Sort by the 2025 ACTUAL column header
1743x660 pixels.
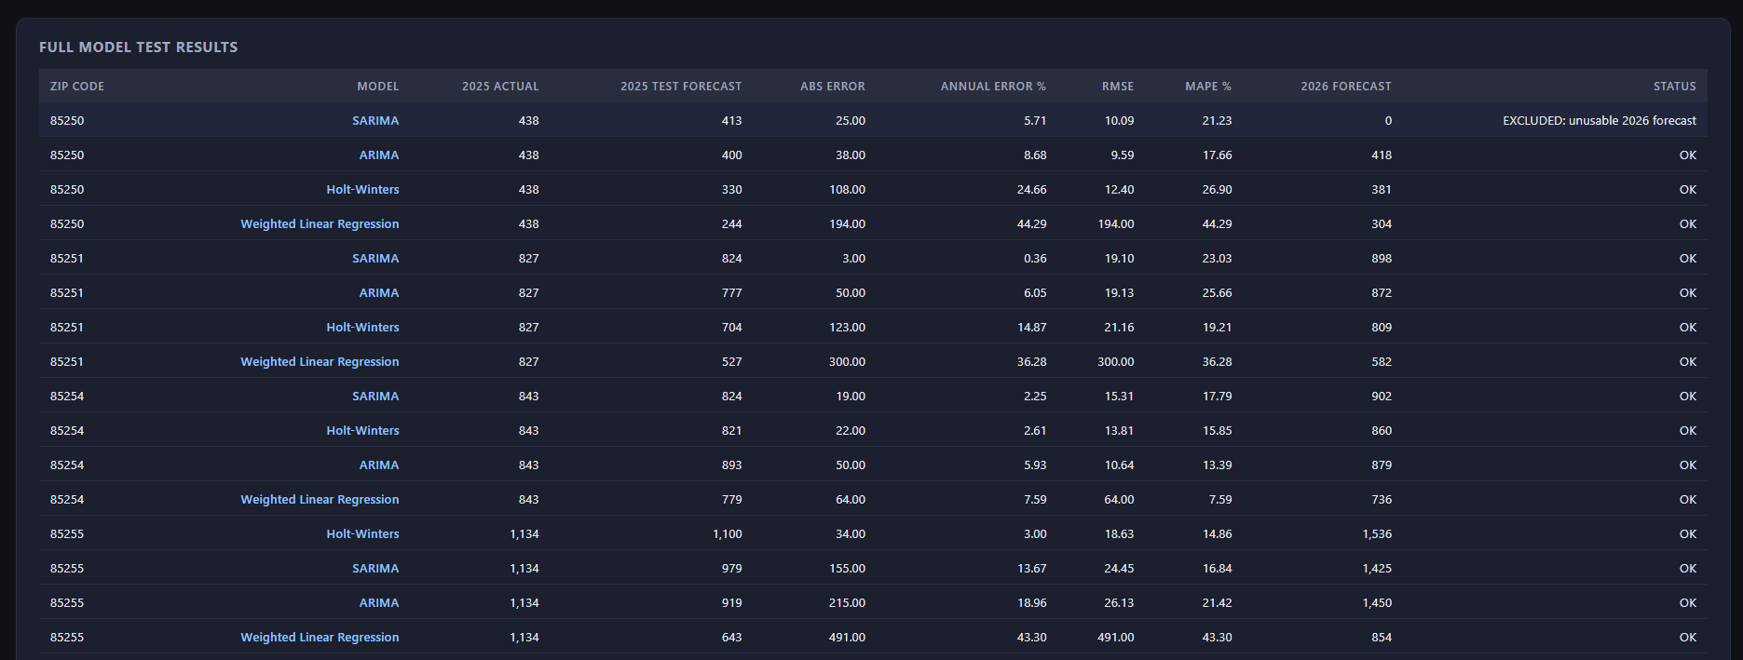pyautogui.click(x=500, y=87)
